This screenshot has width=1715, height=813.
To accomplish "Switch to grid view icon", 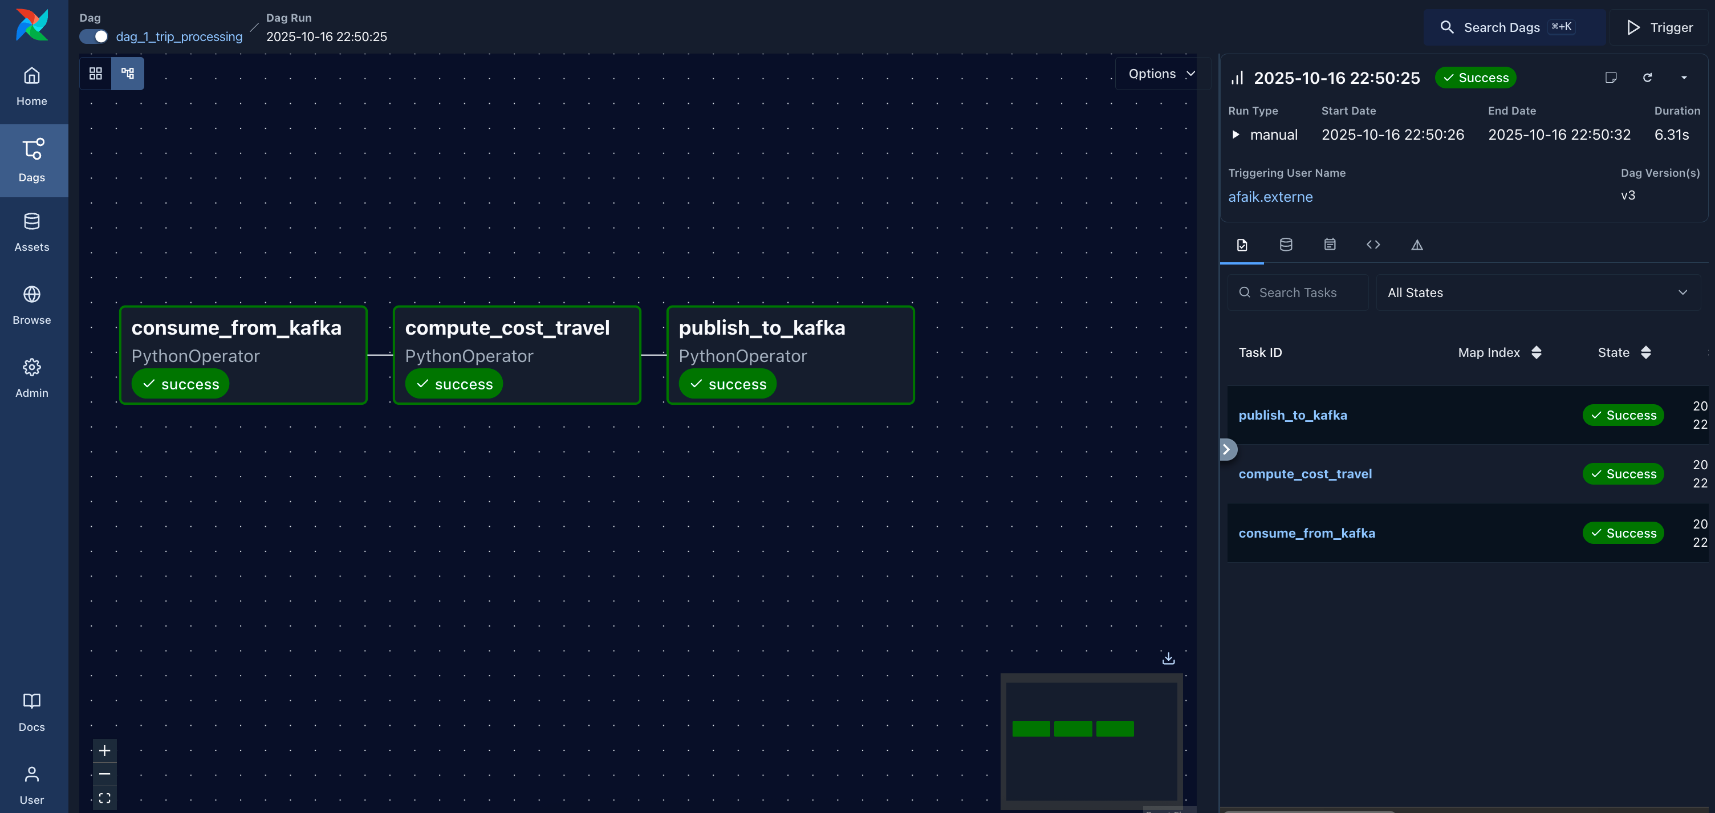I will point(95,73).
